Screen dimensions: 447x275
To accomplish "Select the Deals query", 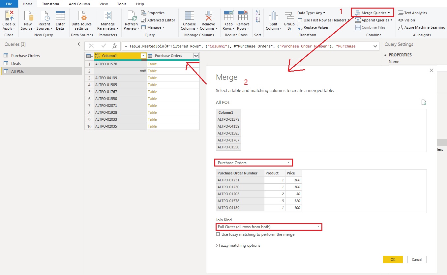I will pos(16,64).
